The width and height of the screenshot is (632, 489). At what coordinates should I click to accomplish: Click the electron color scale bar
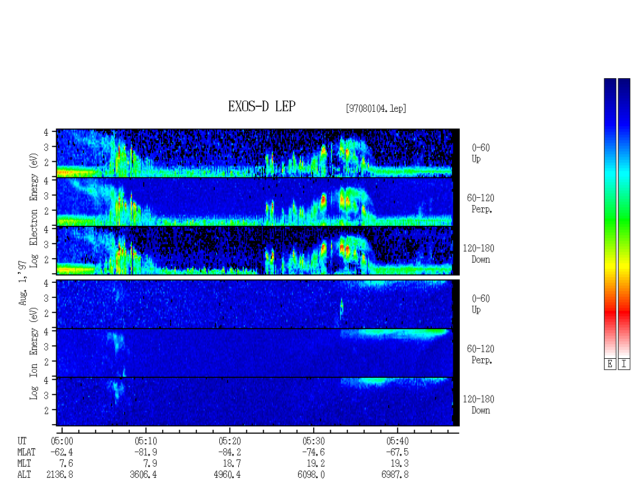click(x=610, y=218)
